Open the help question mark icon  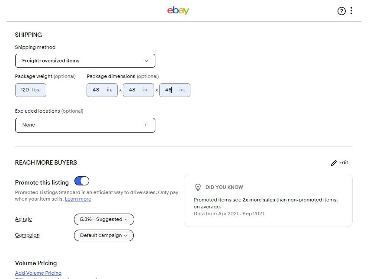[x=341, y=11]
